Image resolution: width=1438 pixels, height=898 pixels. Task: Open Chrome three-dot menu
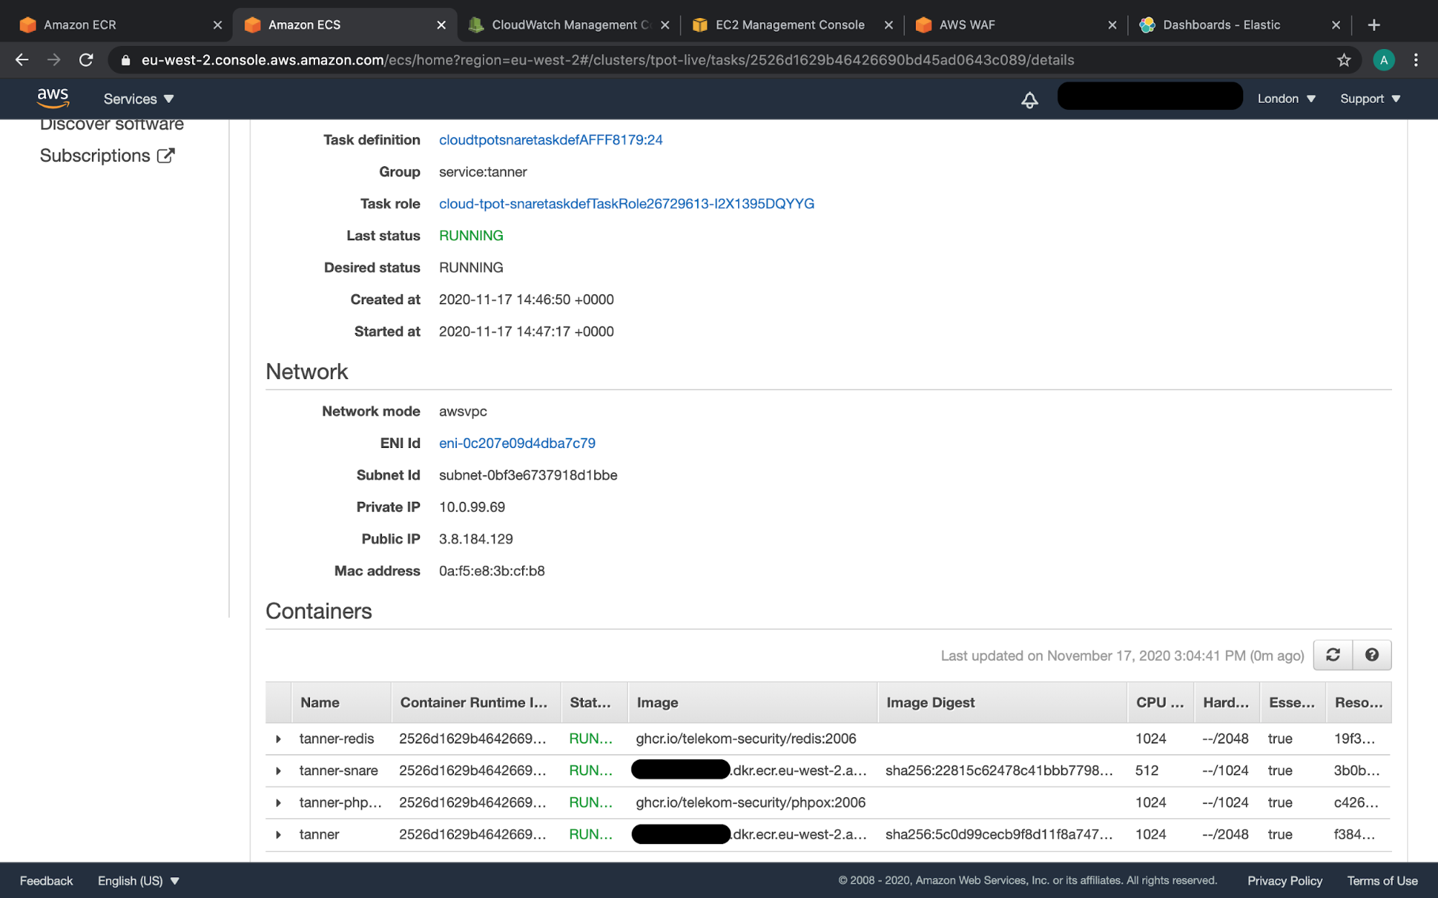tap(1416, 60)
